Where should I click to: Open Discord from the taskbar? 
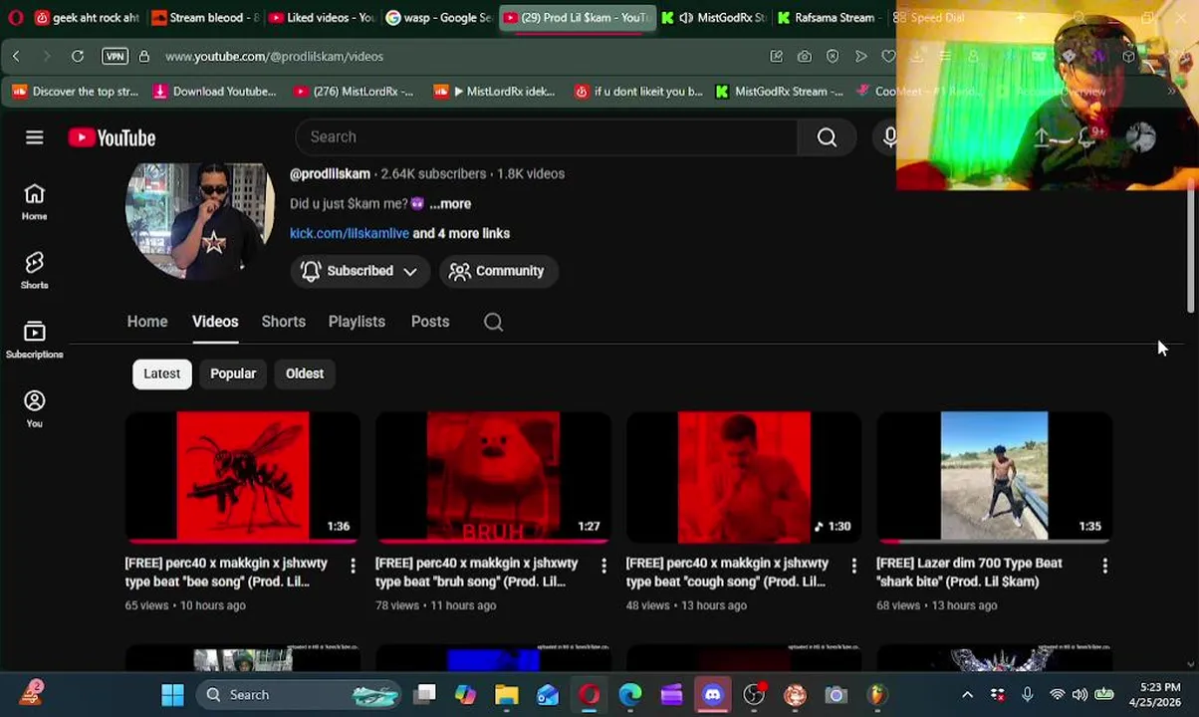point(712,694)
